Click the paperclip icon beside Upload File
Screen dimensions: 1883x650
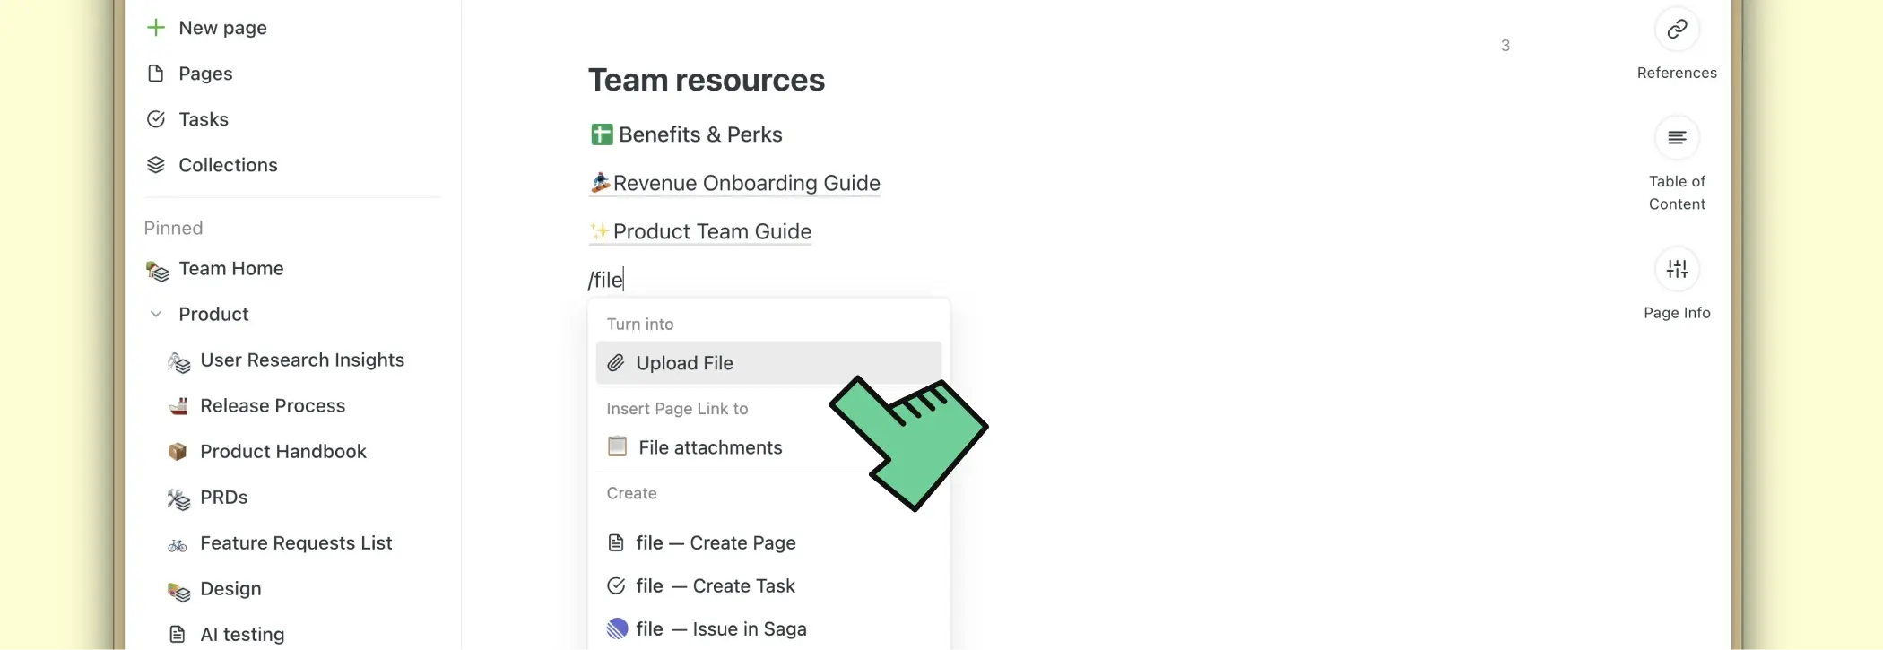click(616, 363)
